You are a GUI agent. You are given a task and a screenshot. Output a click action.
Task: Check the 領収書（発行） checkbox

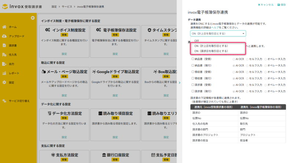pyautogui.click(x=193, y=78)
